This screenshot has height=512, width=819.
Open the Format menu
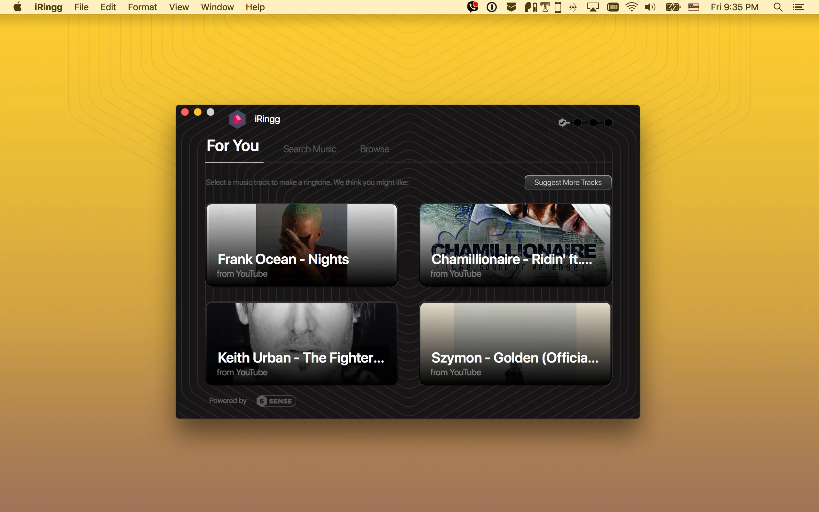[x=142, y=7]
